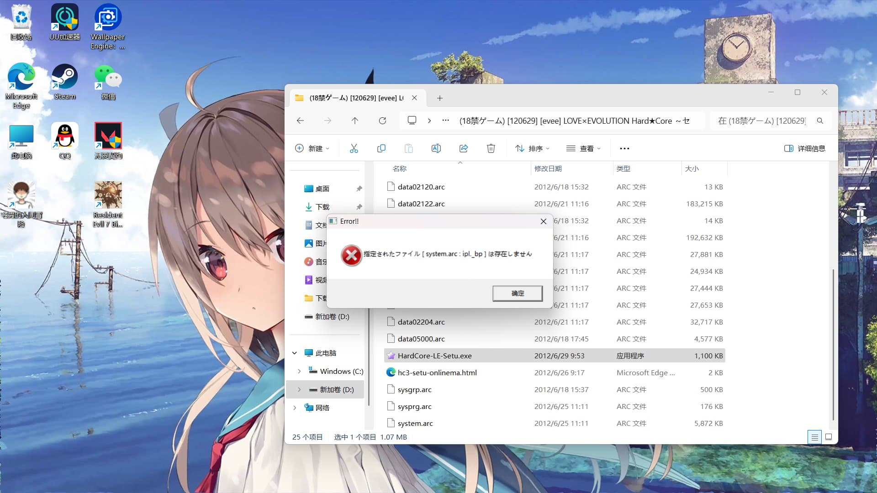Refresh the Explorer folder view

(382, 121)
